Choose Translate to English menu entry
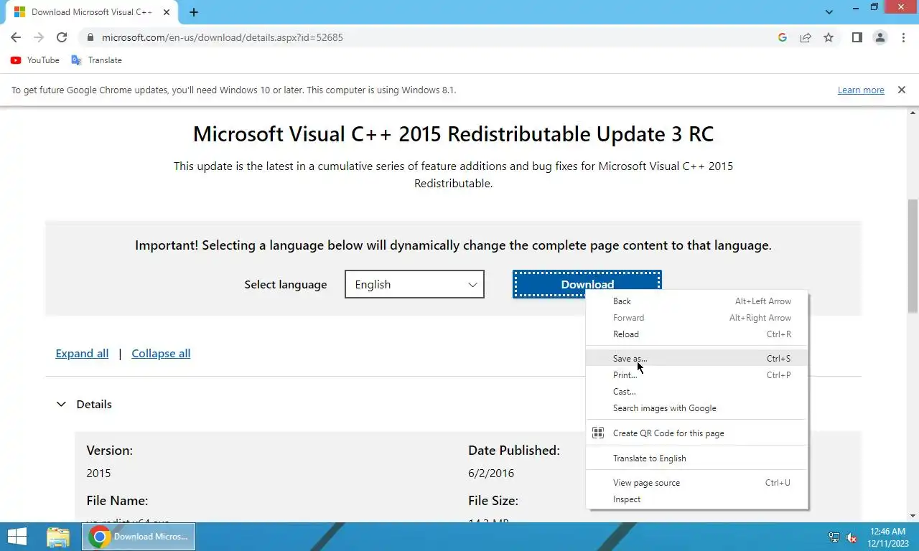The width and height of the screenshot is (919, 551). [697, 458]
